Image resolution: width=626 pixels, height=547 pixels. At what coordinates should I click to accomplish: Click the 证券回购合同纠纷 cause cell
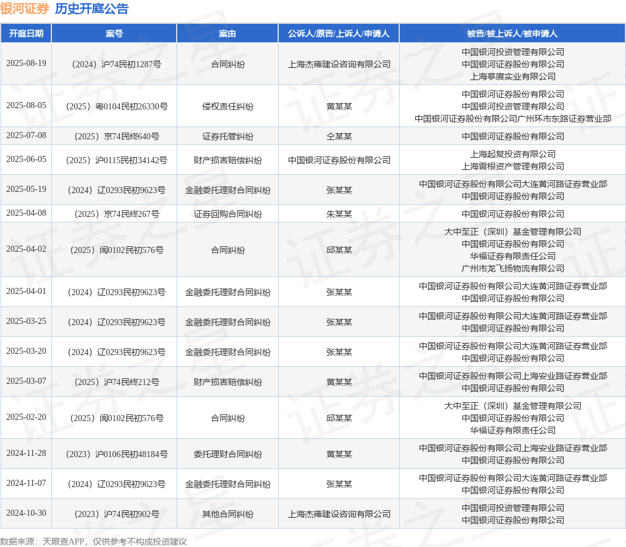click(227, 215)
